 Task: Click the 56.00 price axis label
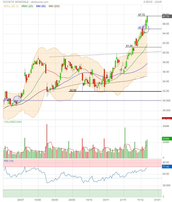pos(166,72)
